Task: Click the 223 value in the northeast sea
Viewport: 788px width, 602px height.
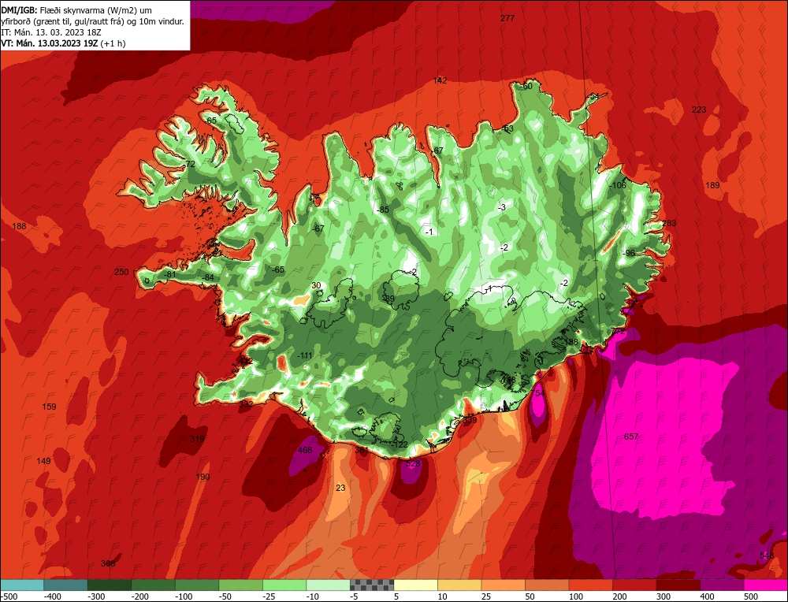Action: [x=699, y=110]
